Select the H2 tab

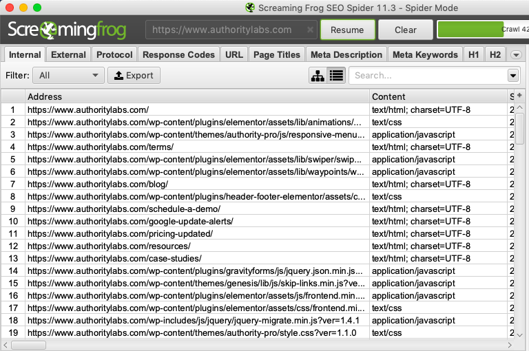click(495, 54)
